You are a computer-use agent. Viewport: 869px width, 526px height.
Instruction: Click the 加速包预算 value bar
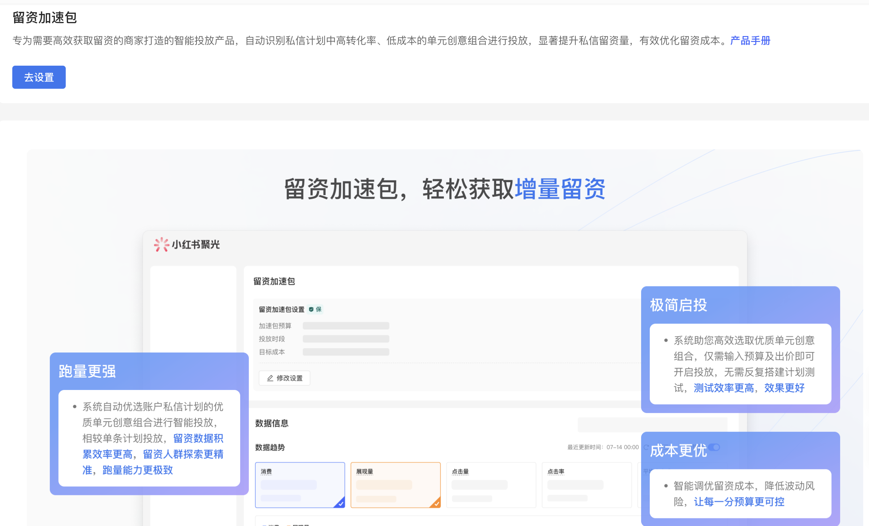346,325
